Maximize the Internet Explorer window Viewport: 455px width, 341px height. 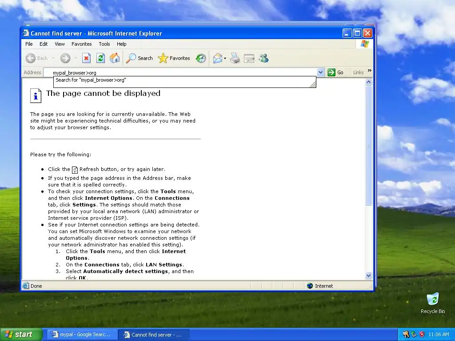(x=357, y=33)
